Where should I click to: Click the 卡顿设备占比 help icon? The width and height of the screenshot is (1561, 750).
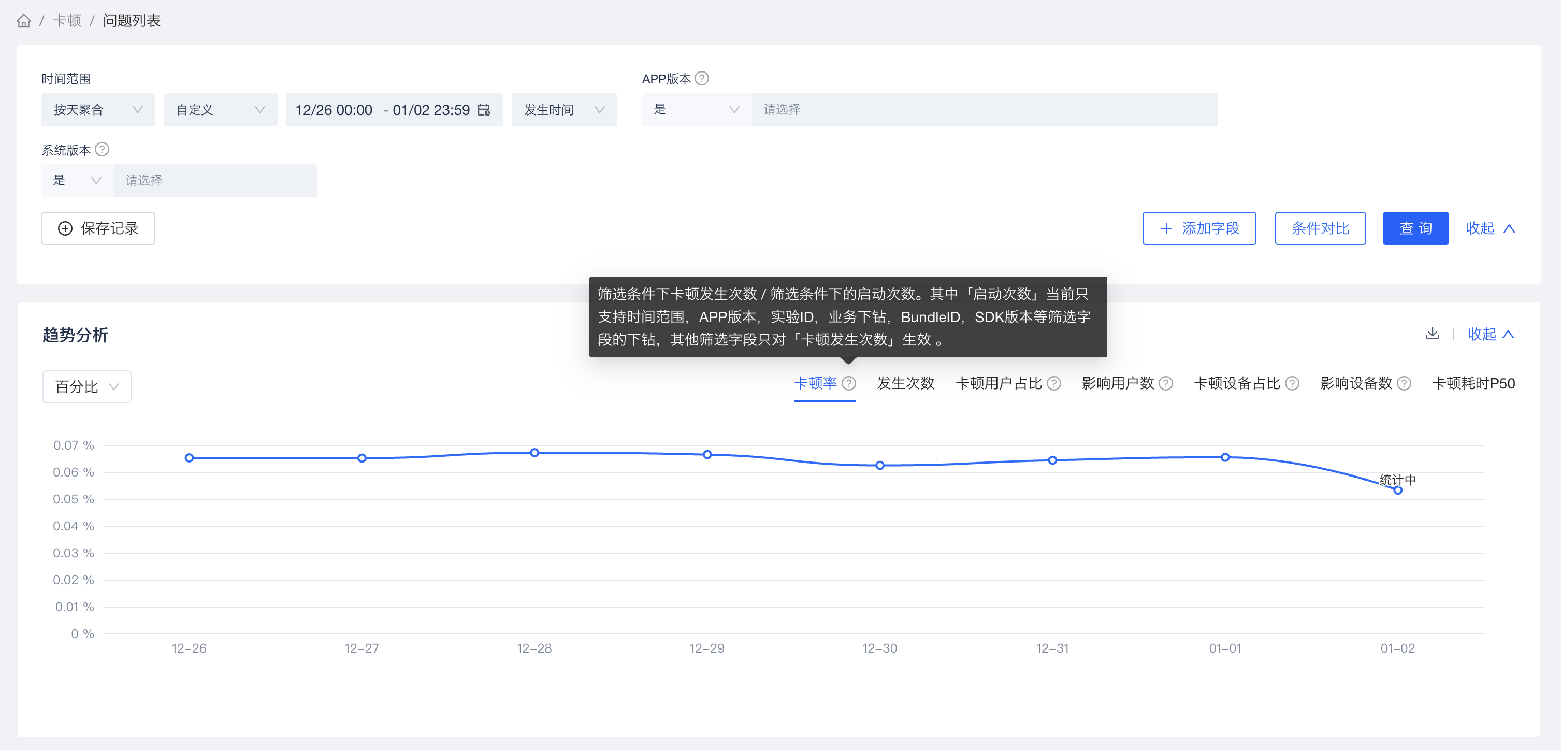pyautogui.click(x=1292, y=383)
